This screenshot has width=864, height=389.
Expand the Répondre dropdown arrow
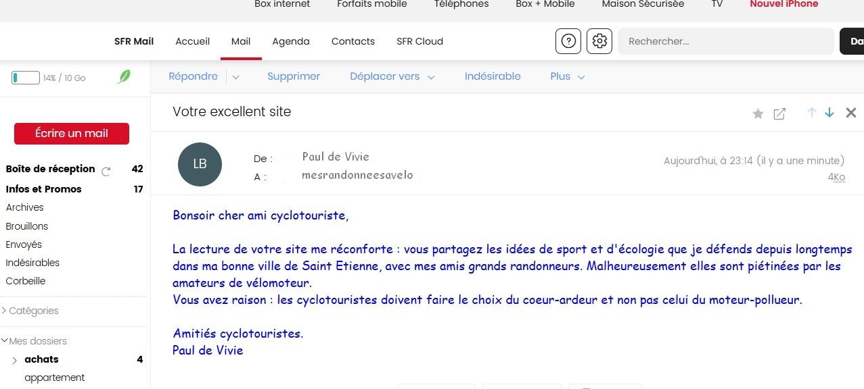tap(235, 77)
